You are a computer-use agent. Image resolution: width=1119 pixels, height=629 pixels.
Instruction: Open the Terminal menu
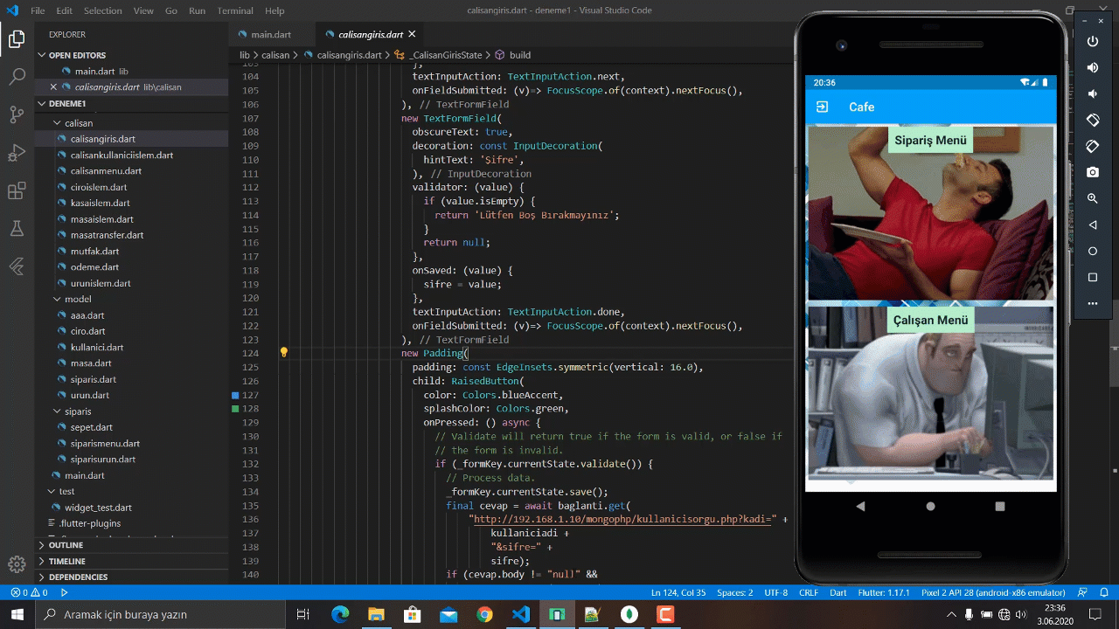coord(234,10)
